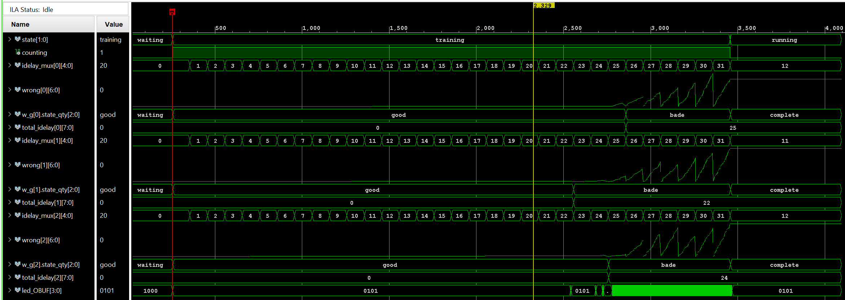Select idelay_mux[2][4:0] signal name
The image size is (845, 300).
coord(47,216)
